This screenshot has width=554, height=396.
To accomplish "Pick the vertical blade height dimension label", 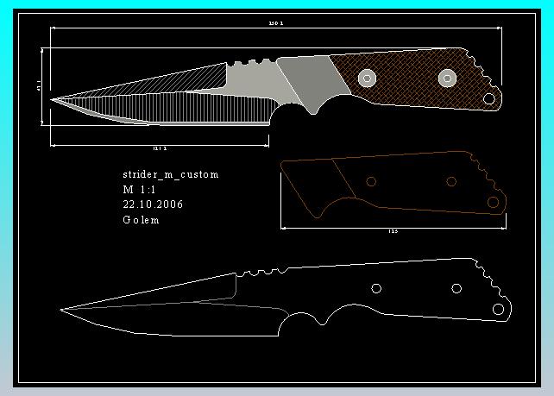I will [39, 85].
